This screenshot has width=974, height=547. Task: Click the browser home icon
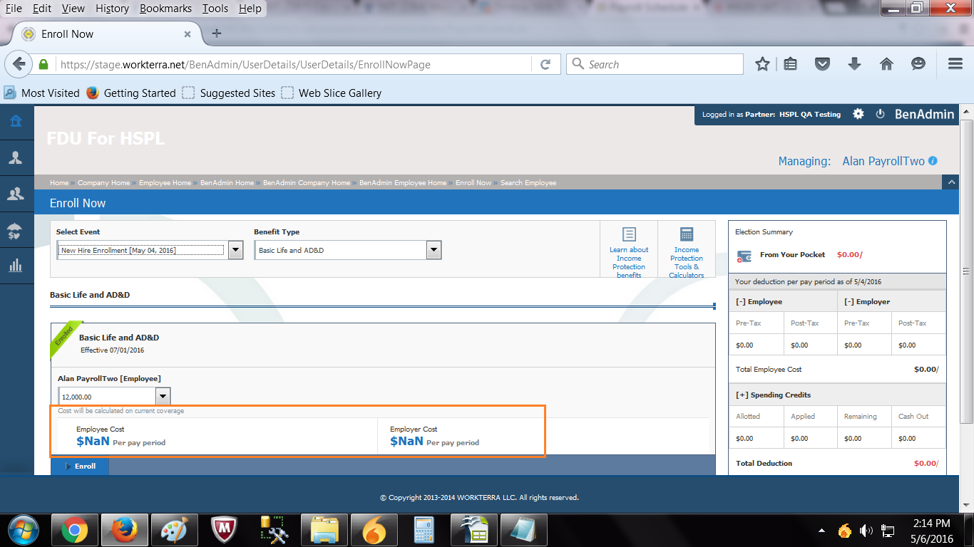(x=886, y=64)
